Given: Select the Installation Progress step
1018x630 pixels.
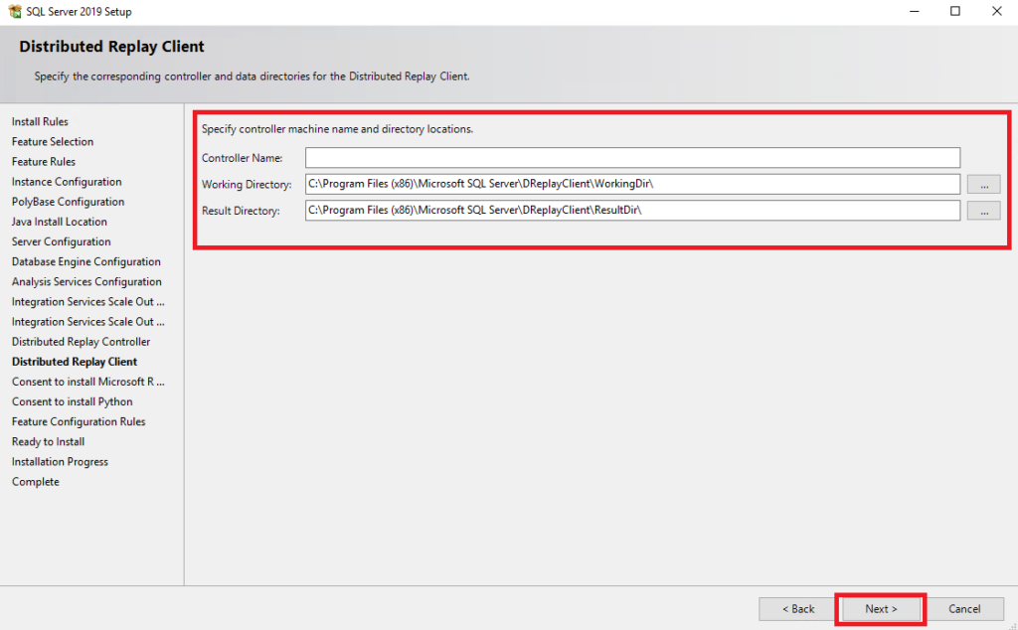Looking at the screenshot, I should pyautogui.click(x=60, y=462).
